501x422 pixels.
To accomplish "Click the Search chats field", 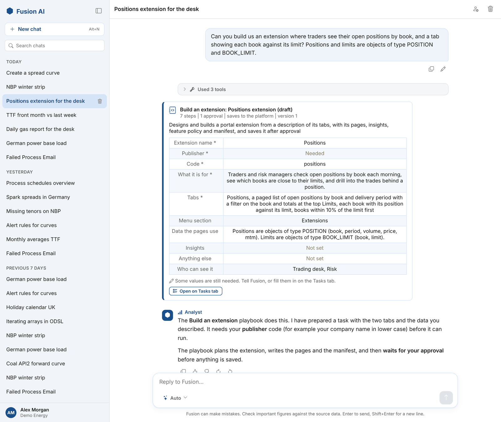I will click(54, 46).
